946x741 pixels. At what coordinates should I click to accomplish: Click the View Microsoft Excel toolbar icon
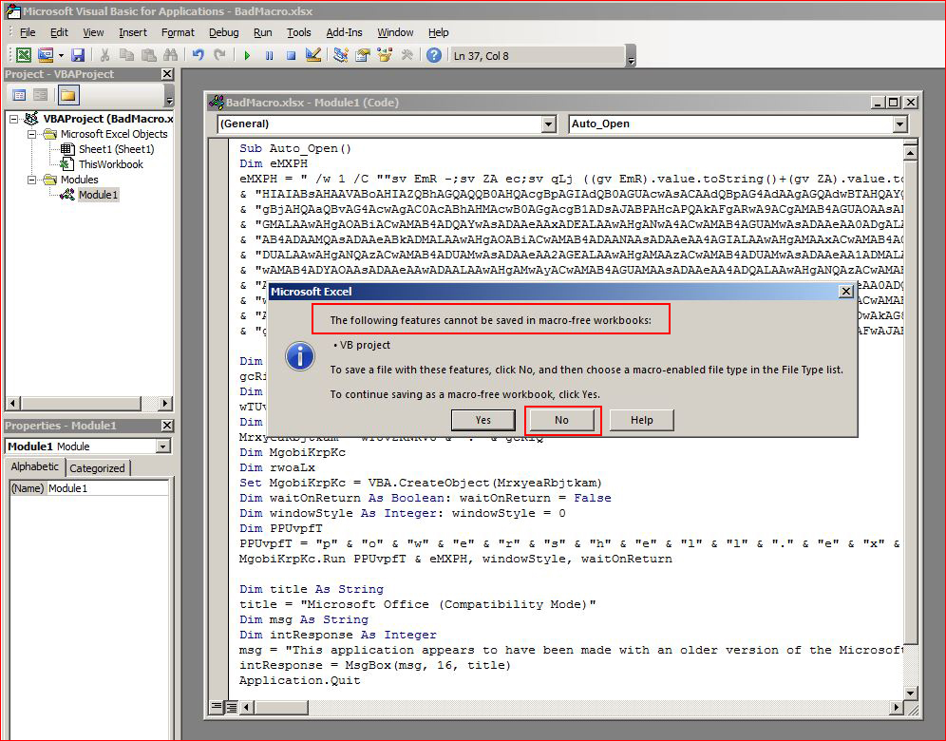24,55
